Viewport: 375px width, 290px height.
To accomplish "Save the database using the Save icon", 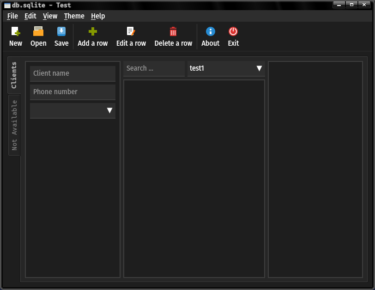I will [x=61, y=31].
